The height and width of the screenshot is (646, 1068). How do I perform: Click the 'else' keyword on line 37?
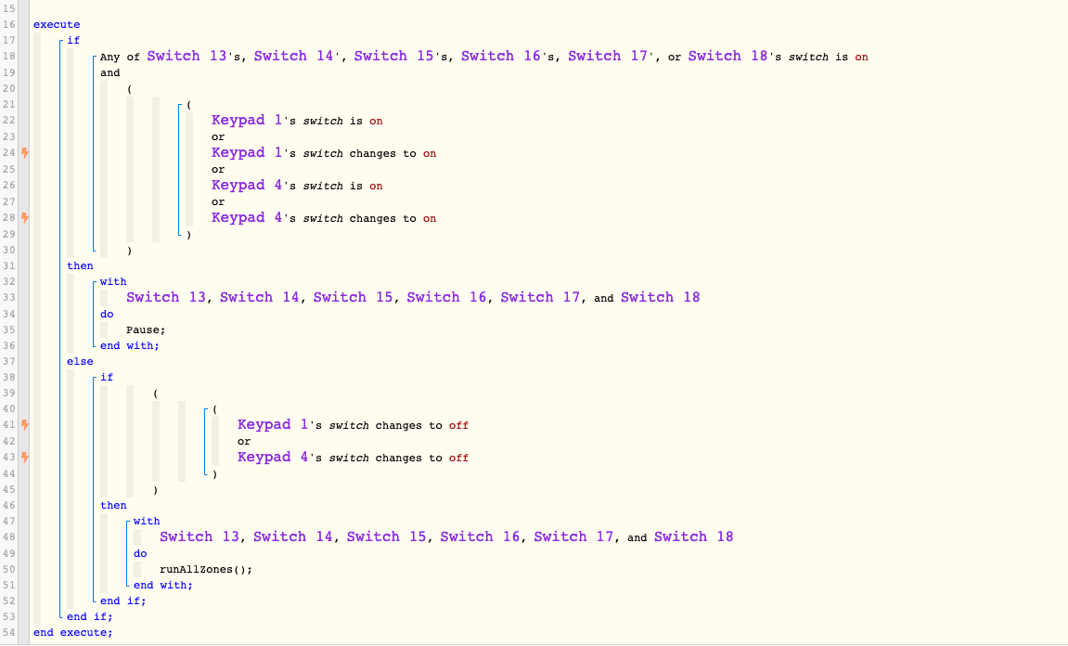click(80, 362)
